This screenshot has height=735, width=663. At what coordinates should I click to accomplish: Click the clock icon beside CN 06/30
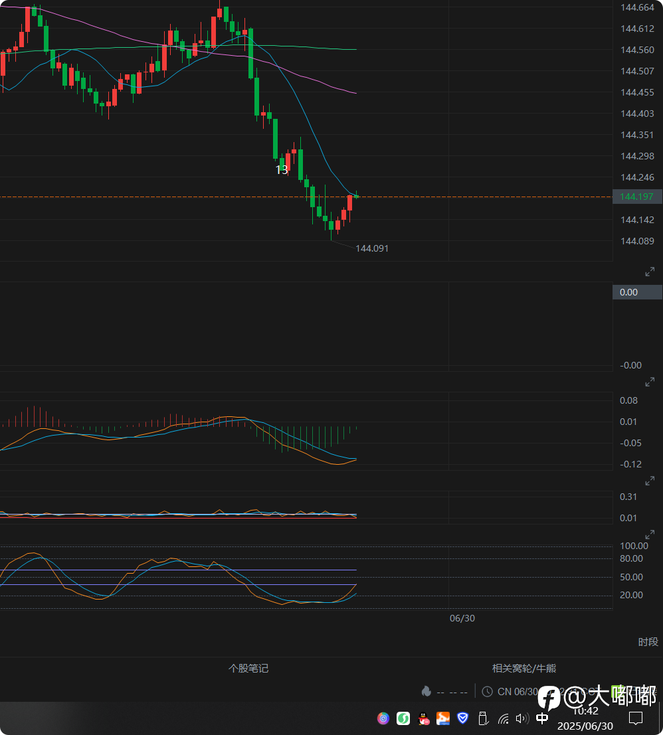click(x=487, y=691)
